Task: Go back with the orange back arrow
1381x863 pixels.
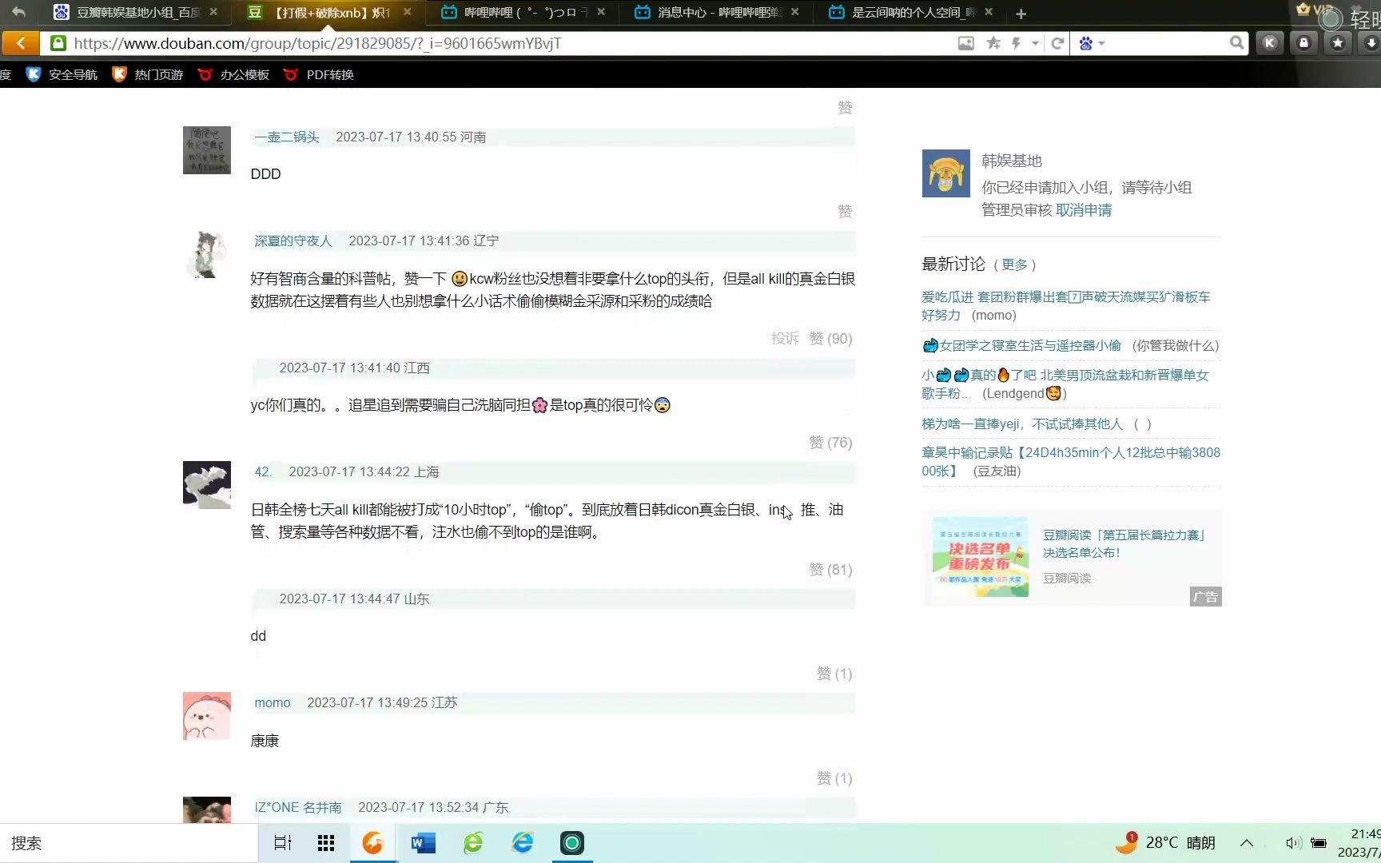Action: click(x=22, y=43)
